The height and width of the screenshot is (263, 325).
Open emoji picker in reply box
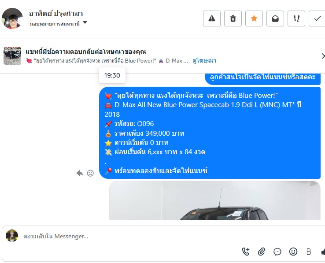click(x=293, y=252)
